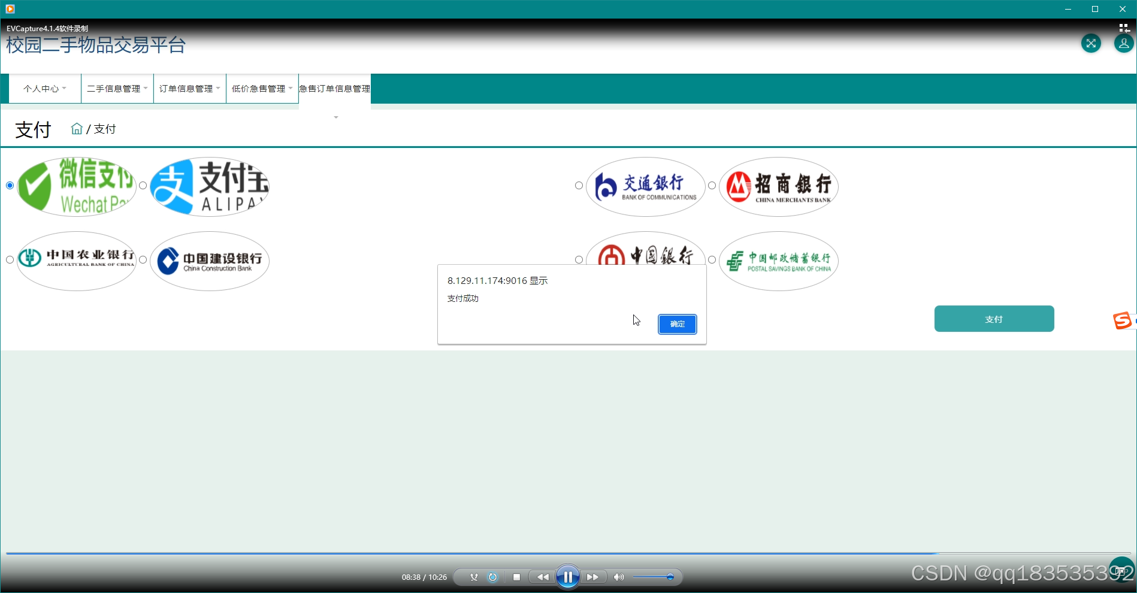This screenshot has height=593, width=1137.
Task: Expand the 低价急售管理 dropdown menu
Action: click(x=262, y=88)
